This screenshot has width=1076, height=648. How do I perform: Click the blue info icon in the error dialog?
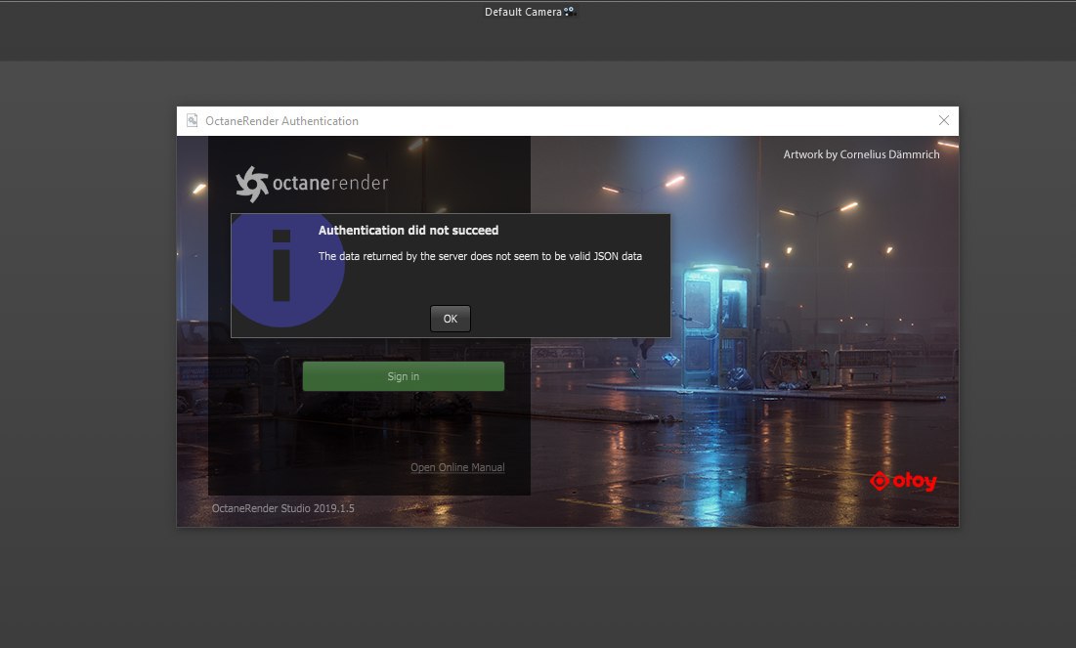click(287, 271)
